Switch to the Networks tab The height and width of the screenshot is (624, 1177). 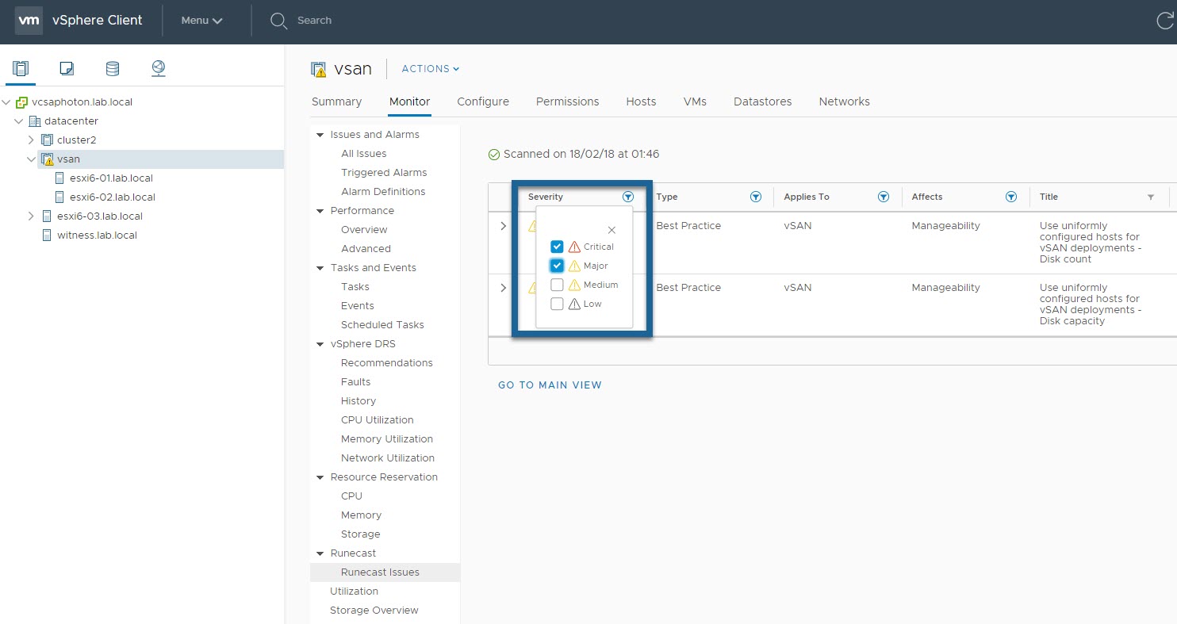tap(844, 101)
